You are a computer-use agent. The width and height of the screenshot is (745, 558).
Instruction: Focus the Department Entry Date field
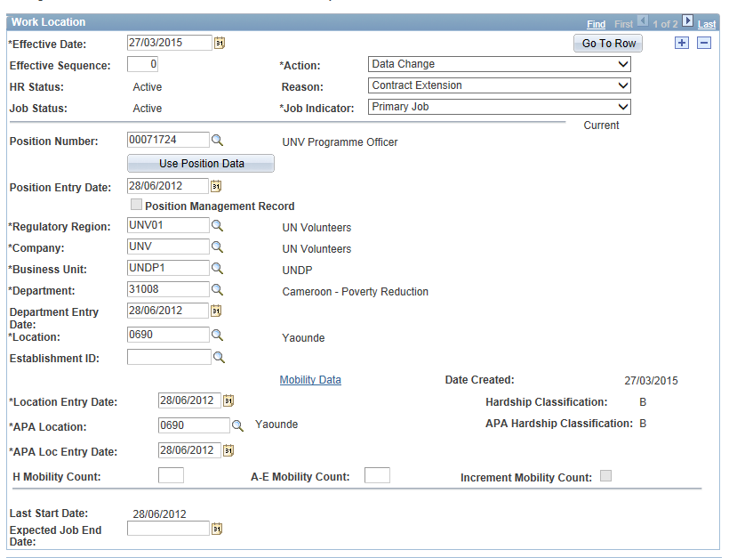click(x=168, y=311)
